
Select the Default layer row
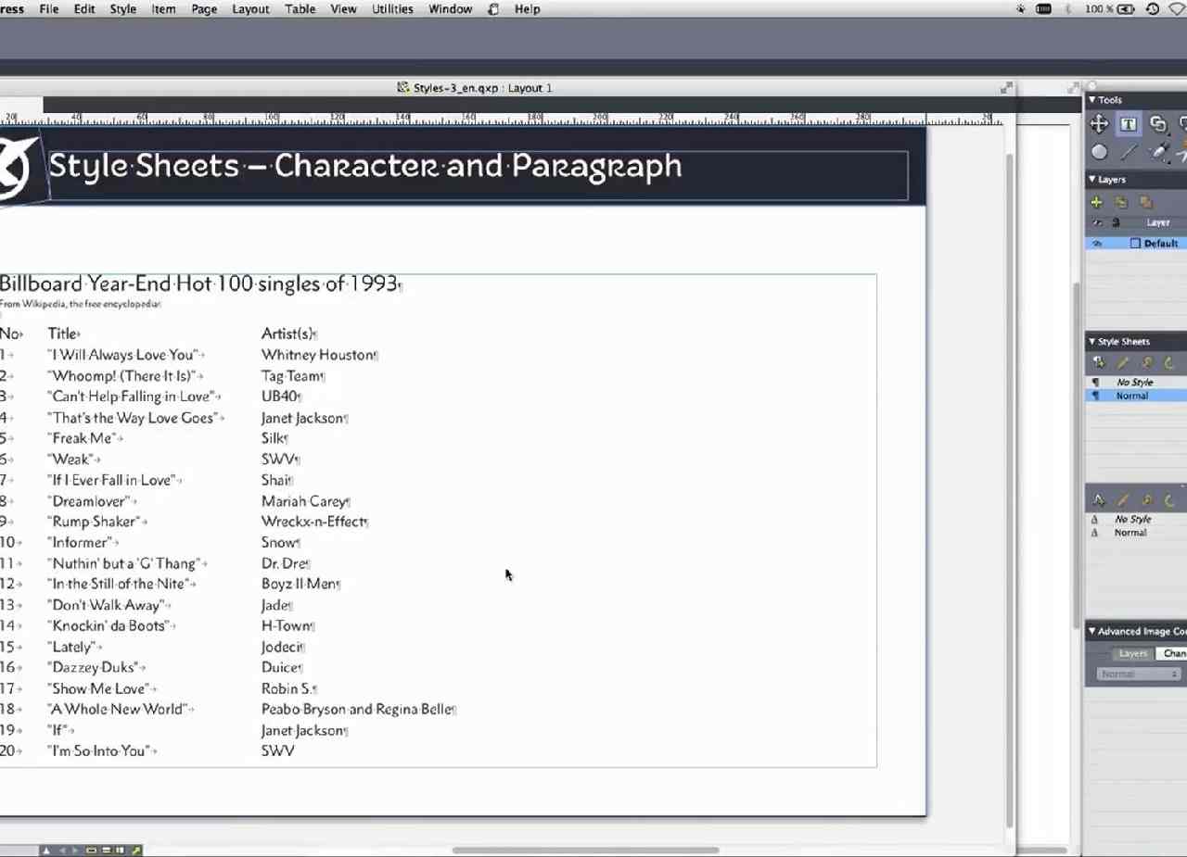point(1137,244)
